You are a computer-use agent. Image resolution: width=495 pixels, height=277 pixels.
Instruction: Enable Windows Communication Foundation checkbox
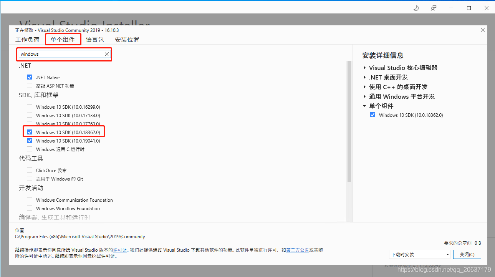[30, 200]
